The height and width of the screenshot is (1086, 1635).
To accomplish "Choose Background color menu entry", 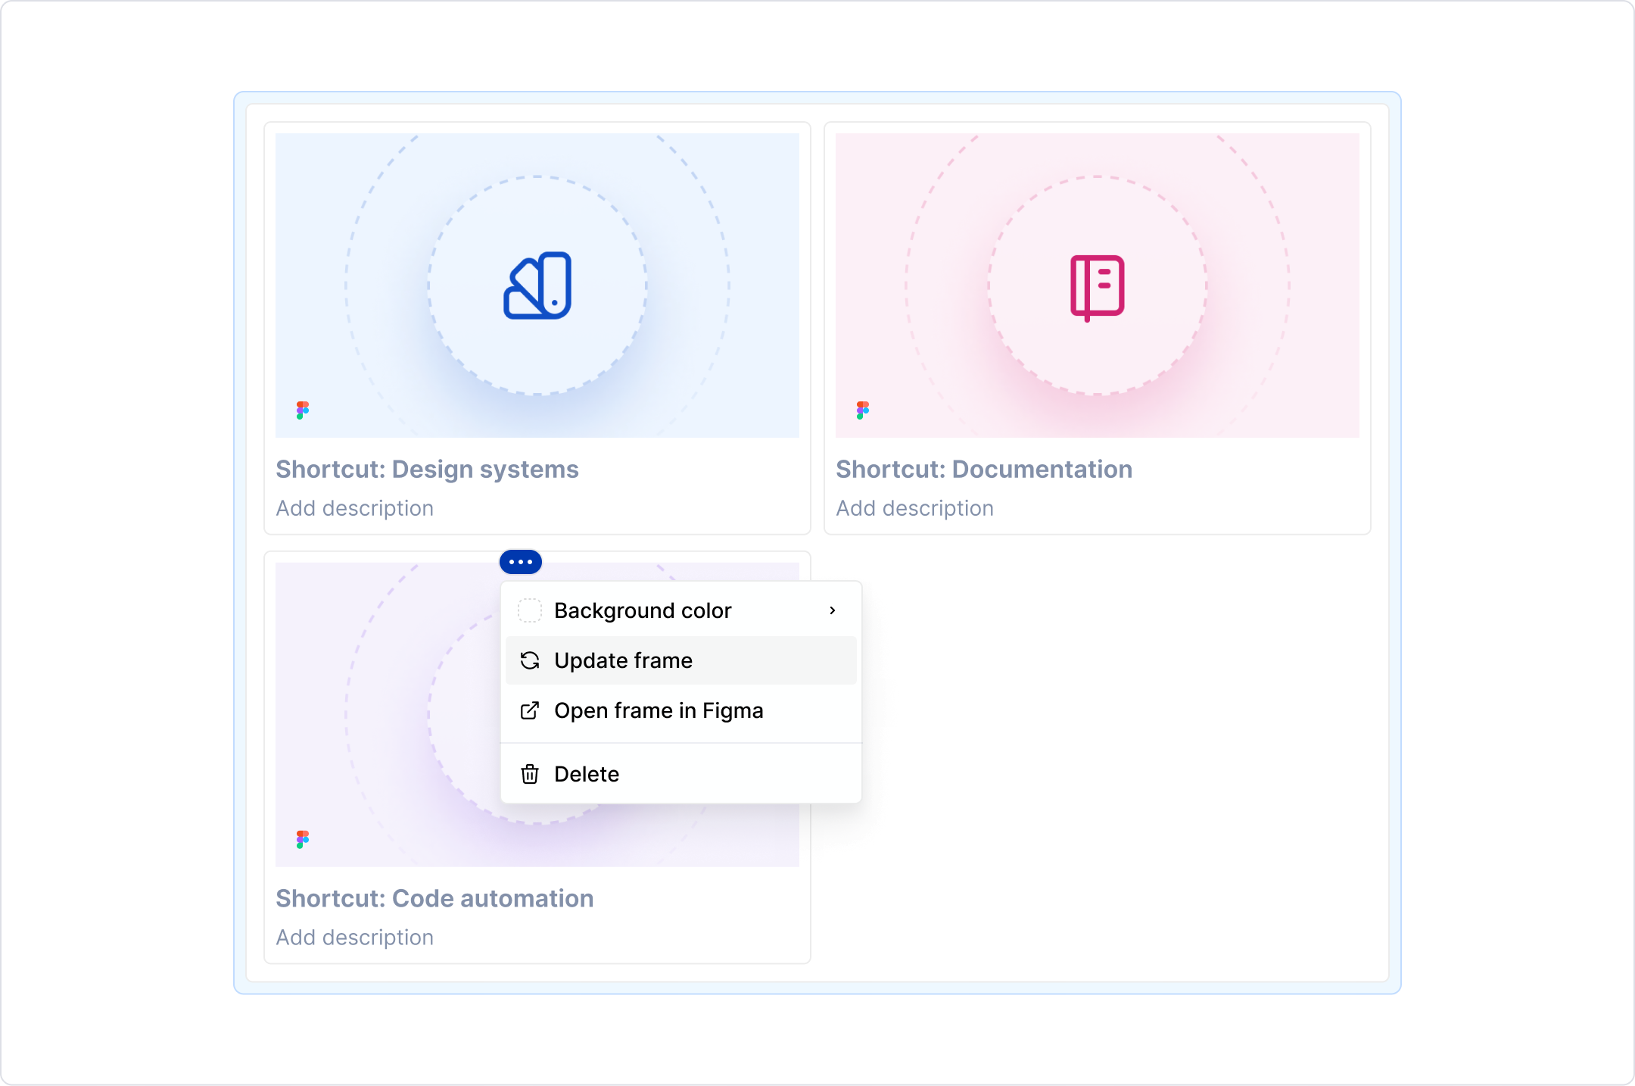I will [x=643, y=610].
